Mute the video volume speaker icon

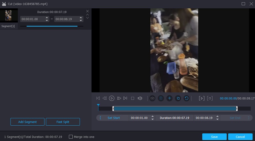140,98
